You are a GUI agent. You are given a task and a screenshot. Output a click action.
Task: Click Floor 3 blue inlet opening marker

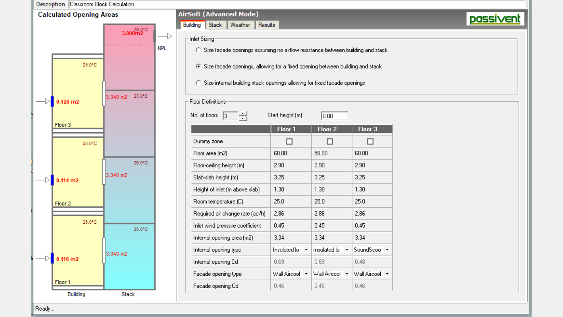pyautogui.click(x=52, y=101)
